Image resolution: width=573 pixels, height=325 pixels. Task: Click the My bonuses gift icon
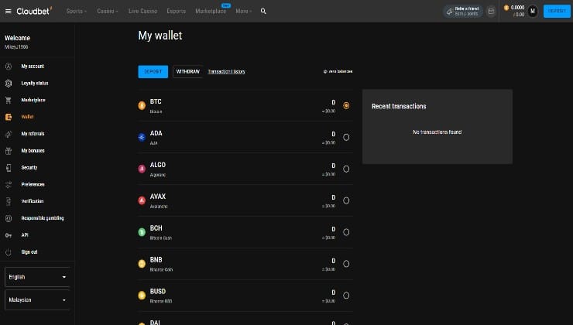pos(9,151)
